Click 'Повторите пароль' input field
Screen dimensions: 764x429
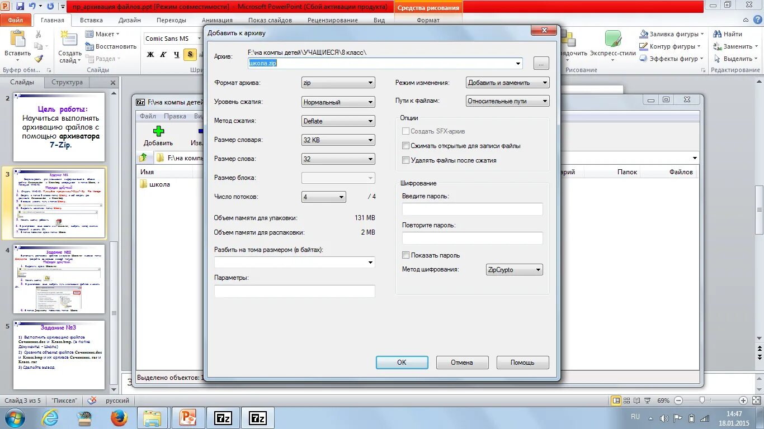pos(473,239)
